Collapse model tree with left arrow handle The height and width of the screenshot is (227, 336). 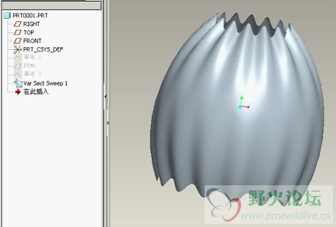coord(106,96)
